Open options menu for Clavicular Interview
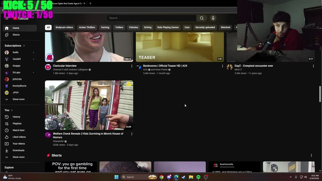Image resolution: width=322 pixels, height=181 pixels. pyautogui.click(x=132, y=66)
